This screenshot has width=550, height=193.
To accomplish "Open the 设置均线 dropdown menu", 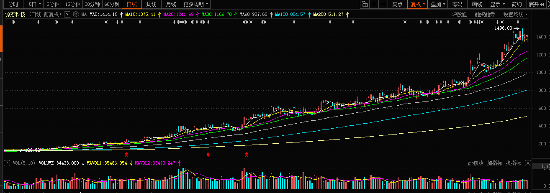I will point(515,14).
